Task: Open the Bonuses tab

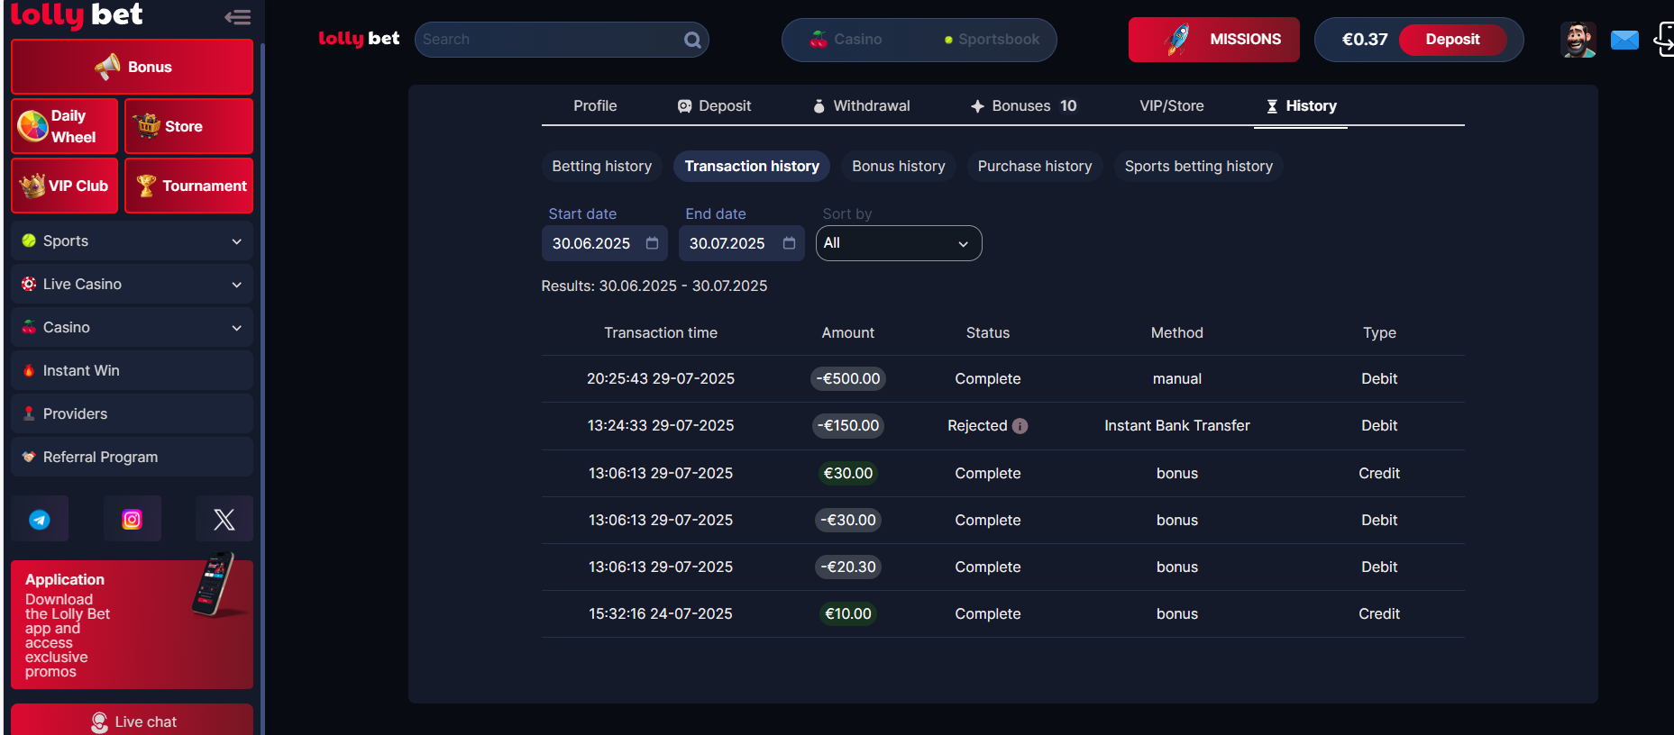Action: pyautogui.click(x=1023, y=106)
